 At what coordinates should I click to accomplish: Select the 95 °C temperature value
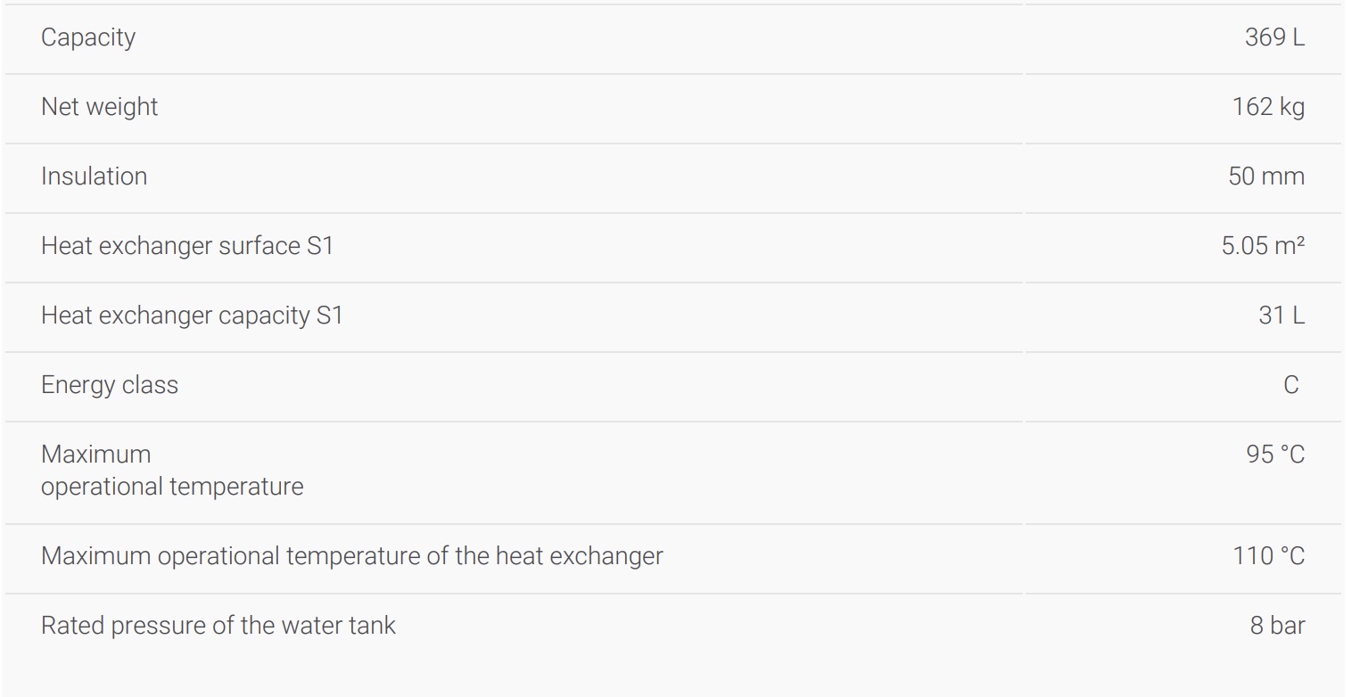tap(1275, 455)
